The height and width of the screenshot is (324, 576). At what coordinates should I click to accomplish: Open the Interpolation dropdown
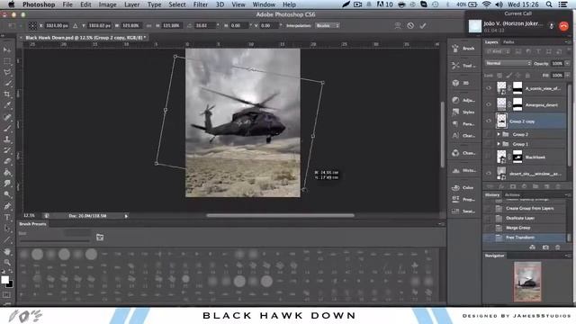point(327,25)
